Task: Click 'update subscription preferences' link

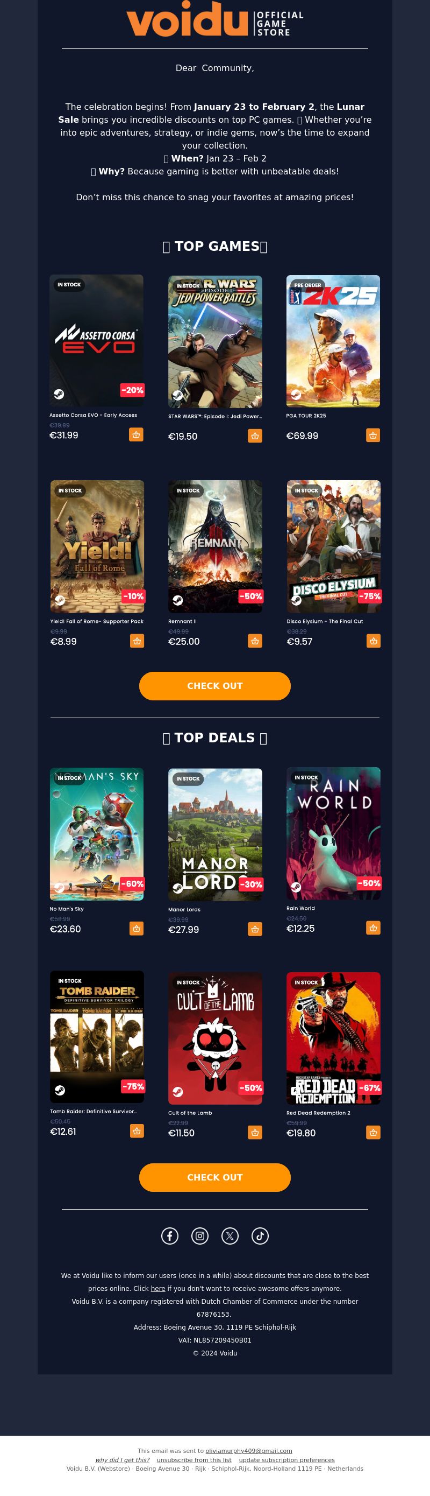Action: (287, 1459)
